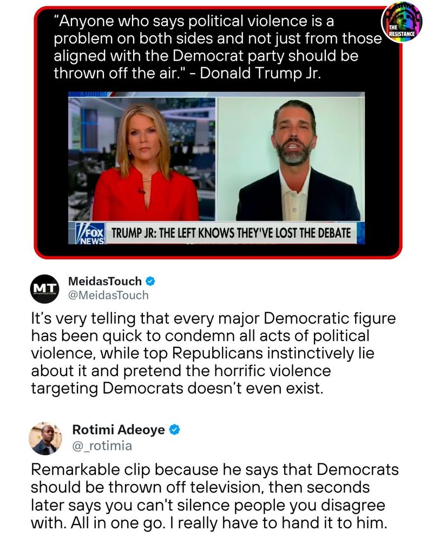Open the @MeidasTouch handle
Image resolution: width=433 pixels, height=542 pixels.
(x=108, y=295)
